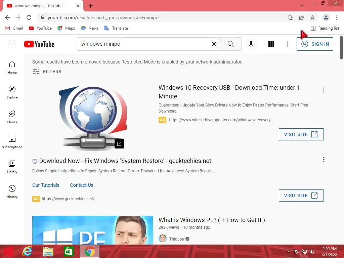Open Subscriptions in sidebar

[12, 142]
